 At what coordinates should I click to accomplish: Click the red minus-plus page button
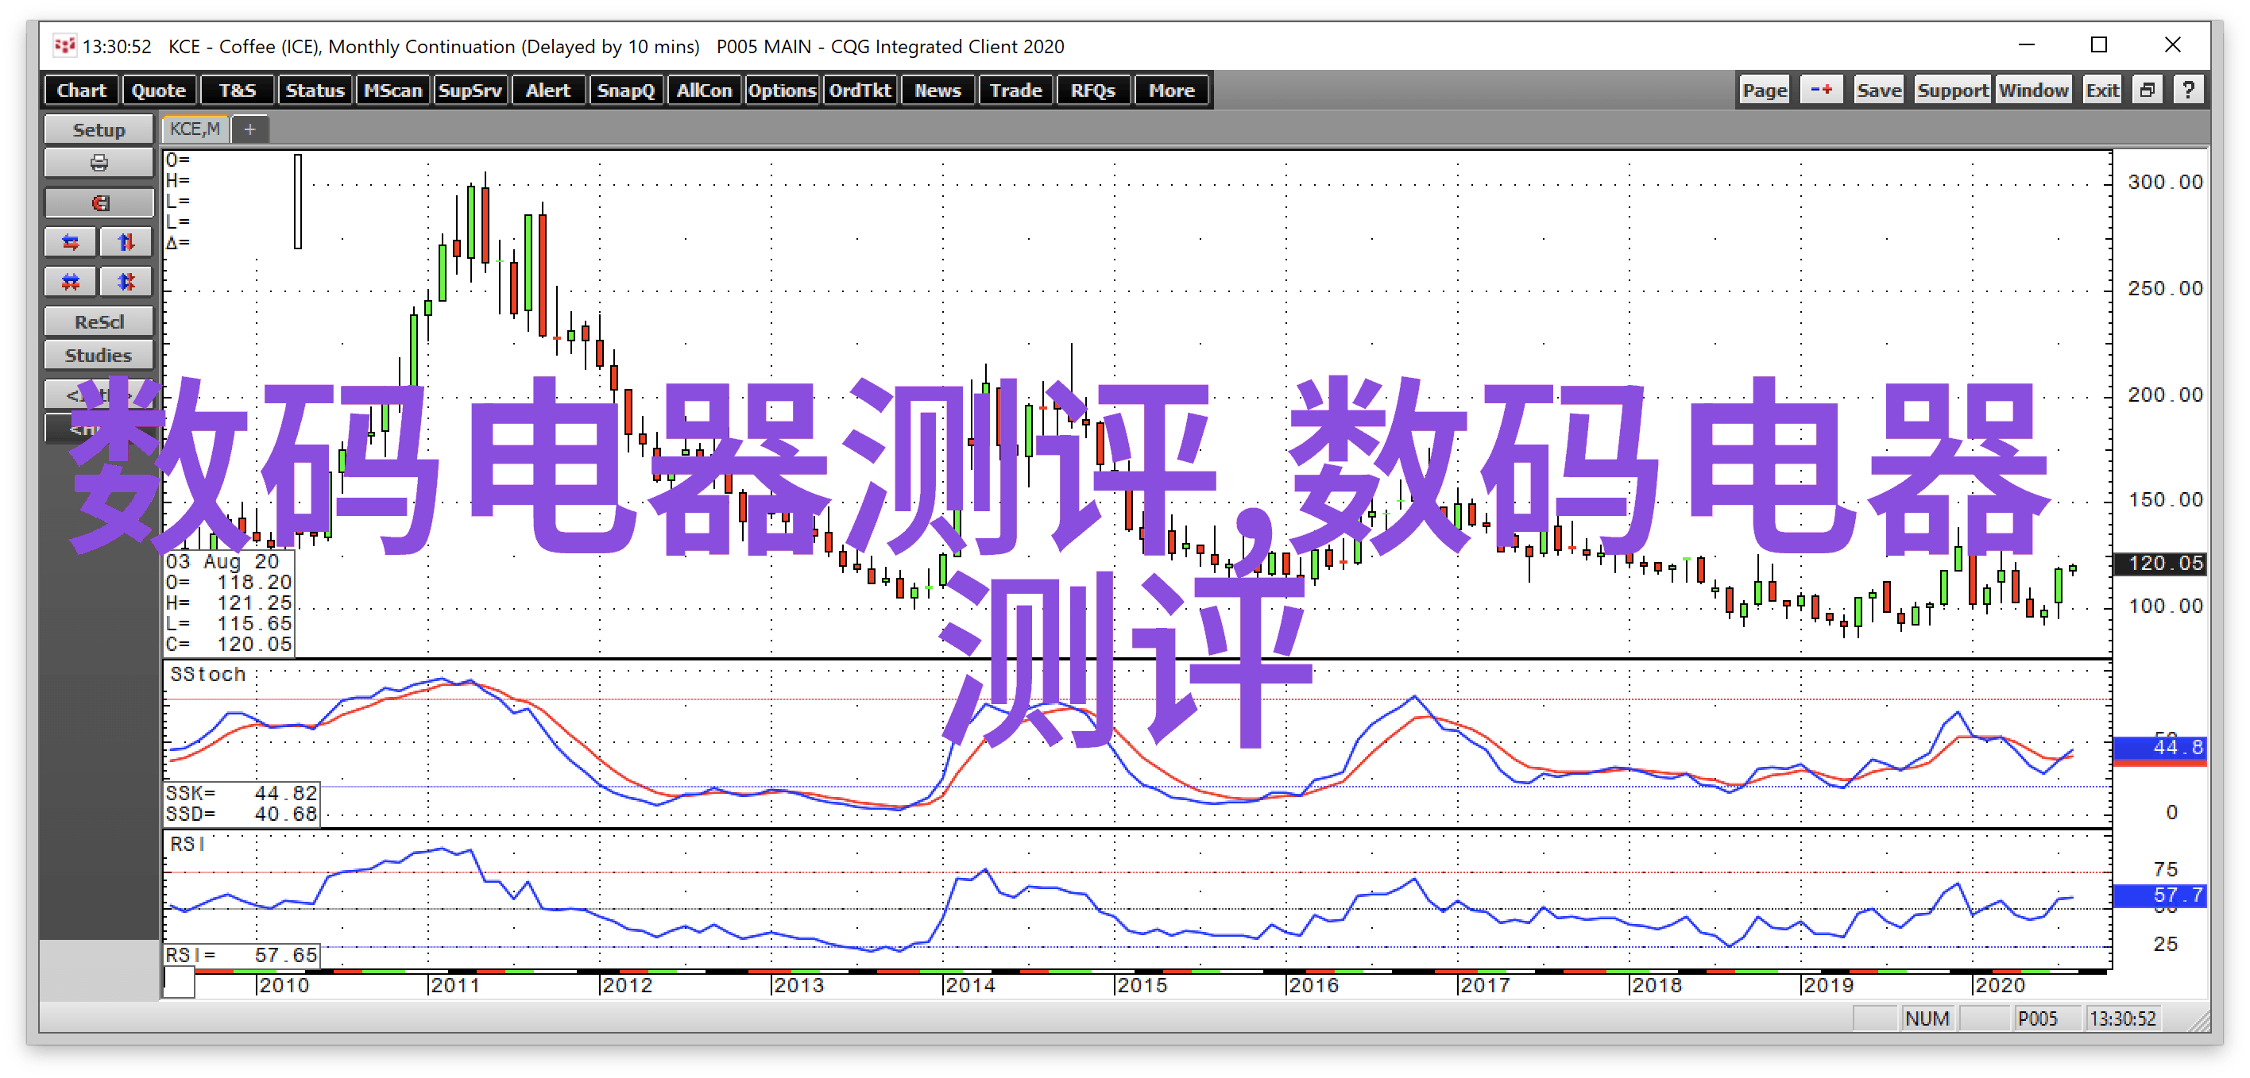[1821, 90]
